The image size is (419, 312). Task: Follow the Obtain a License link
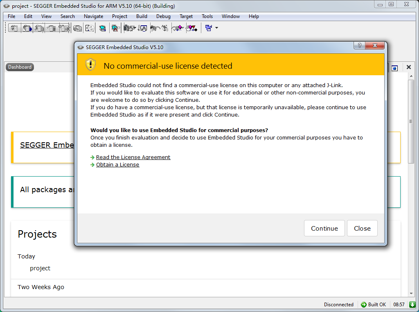[117, 164]
